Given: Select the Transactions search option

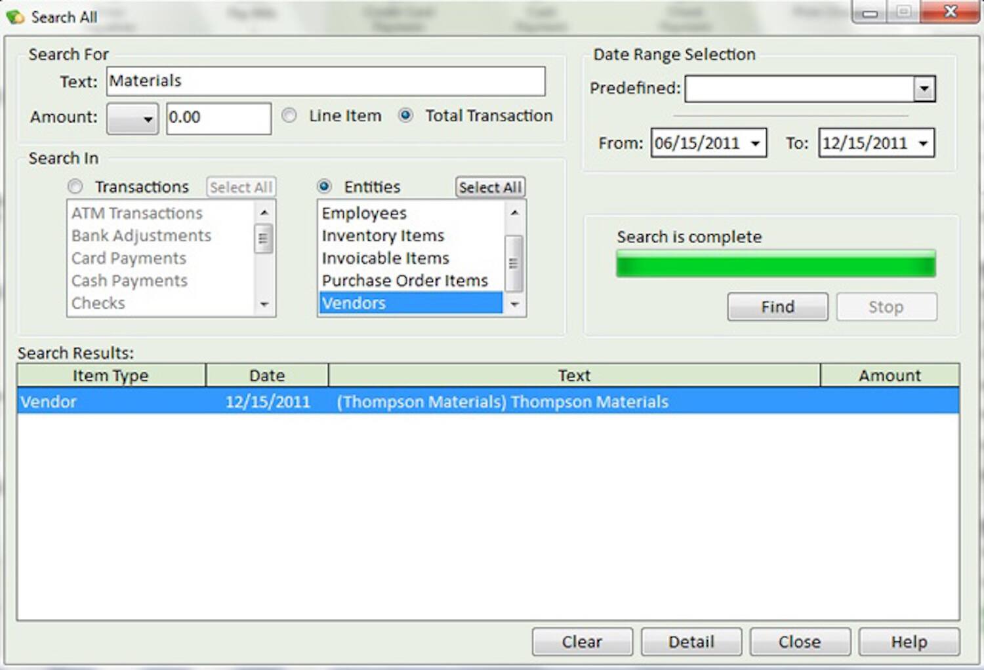Looking at the screenshot, I should pyautogui.click(x=75, y=186).
